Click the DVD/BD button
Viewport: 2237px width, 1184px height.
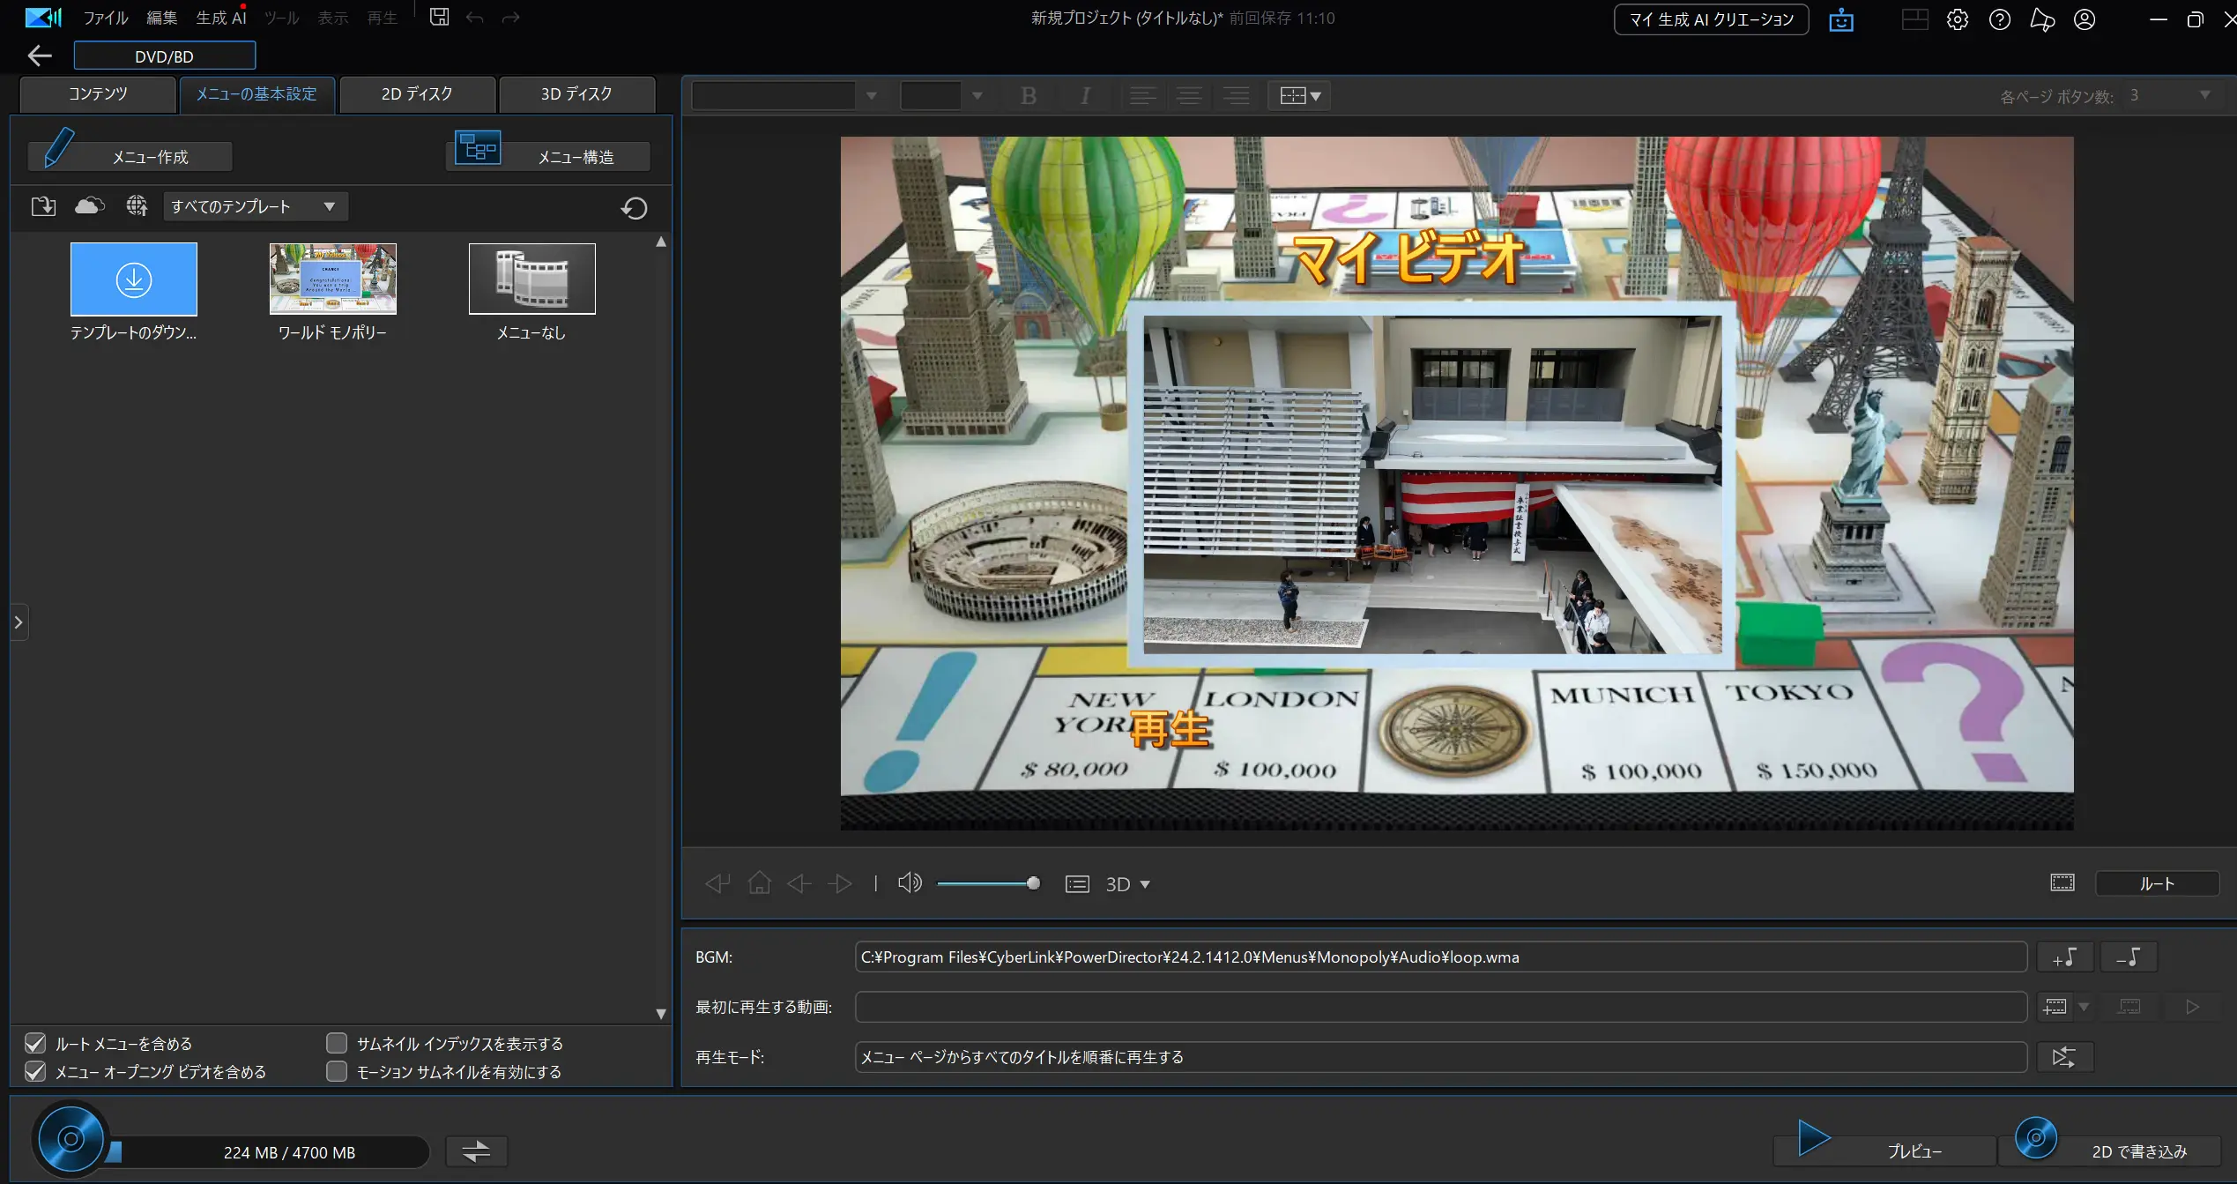165,56
